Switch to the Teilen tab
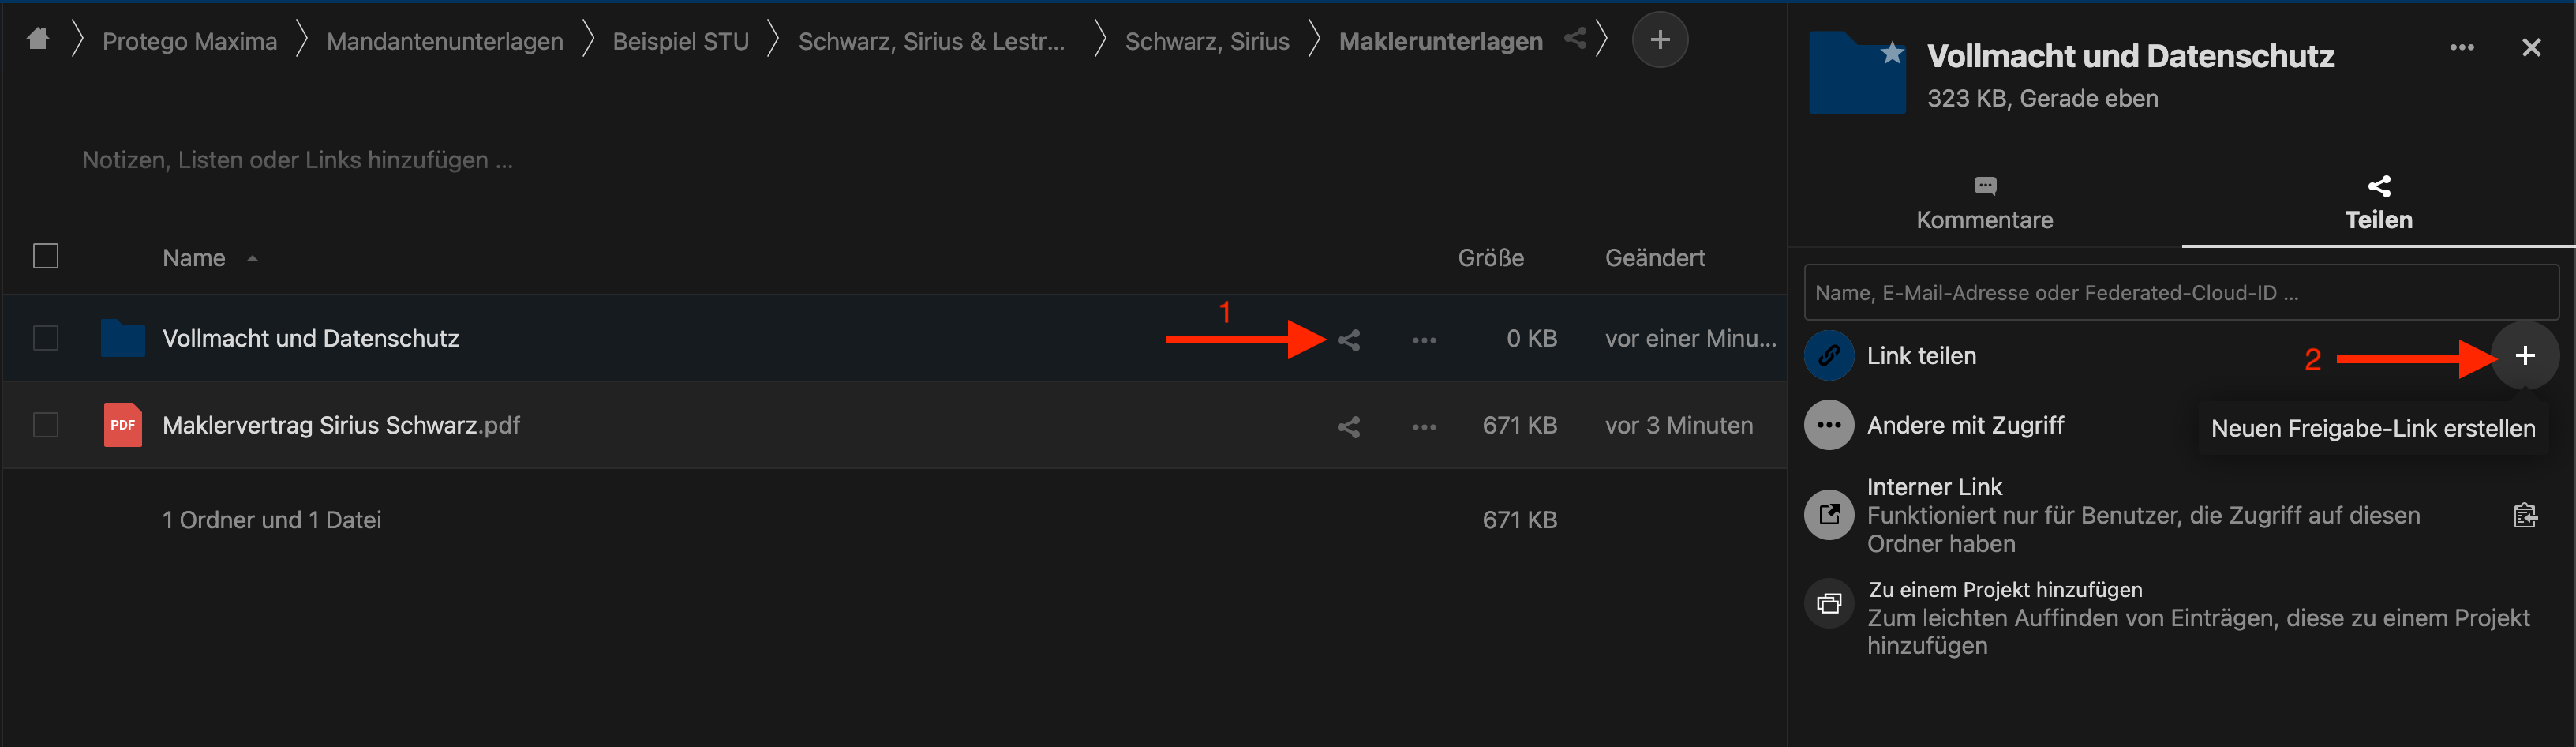The height and width of the screenshot is (747, 2576). tap(2379, 203)
